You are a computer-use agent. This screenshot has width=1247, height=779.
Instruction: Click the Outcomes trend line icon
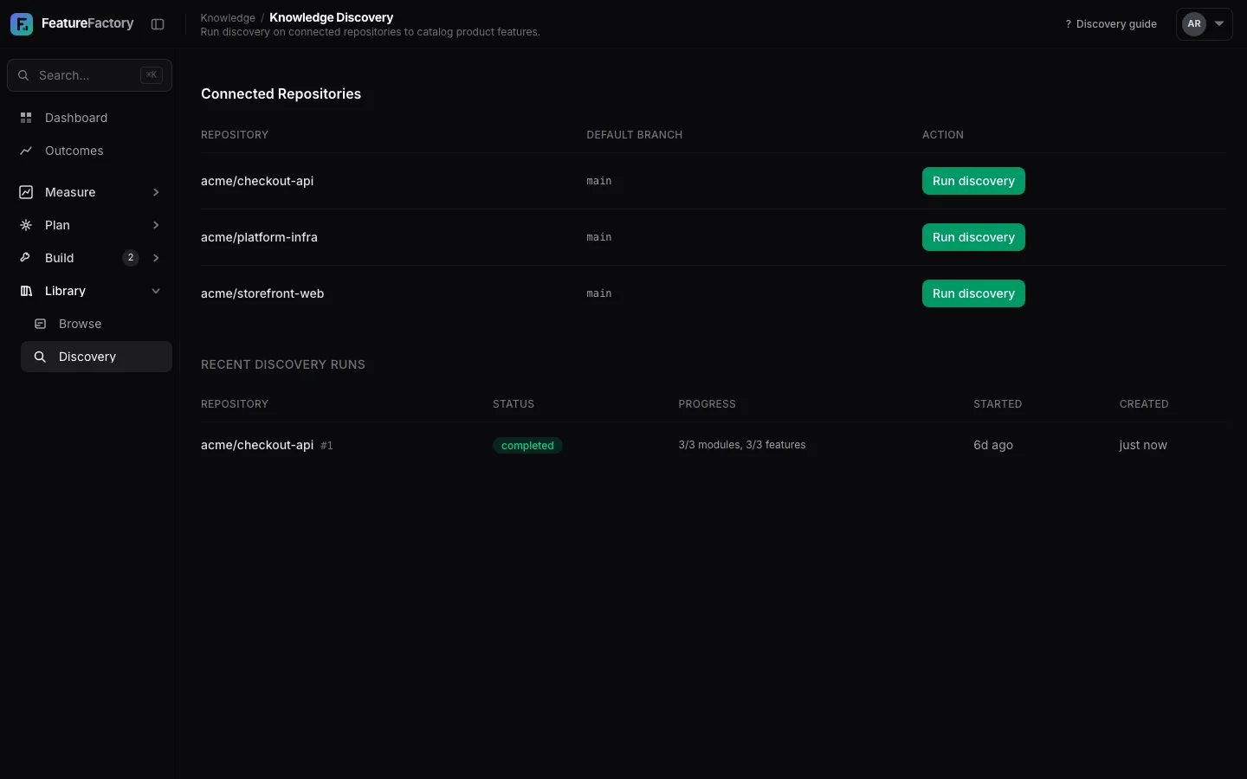tap(26, 151)
